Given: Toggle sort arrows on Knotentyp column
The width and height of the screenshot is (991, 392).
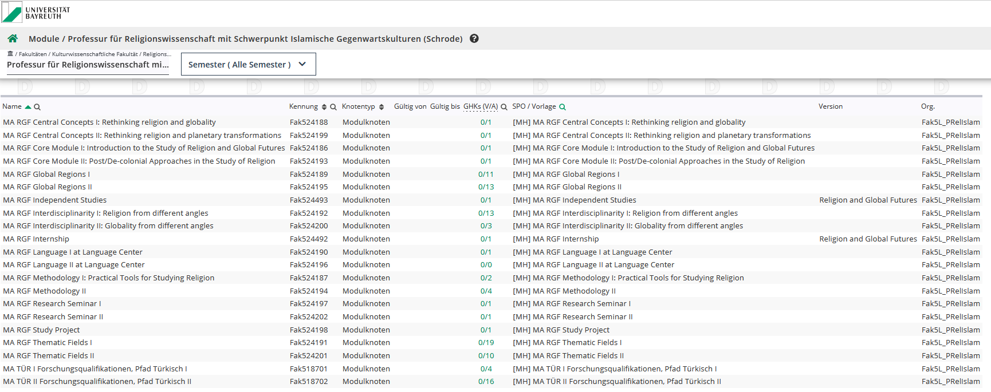Looking at the screenshot, I should click(x=382, y=107).
